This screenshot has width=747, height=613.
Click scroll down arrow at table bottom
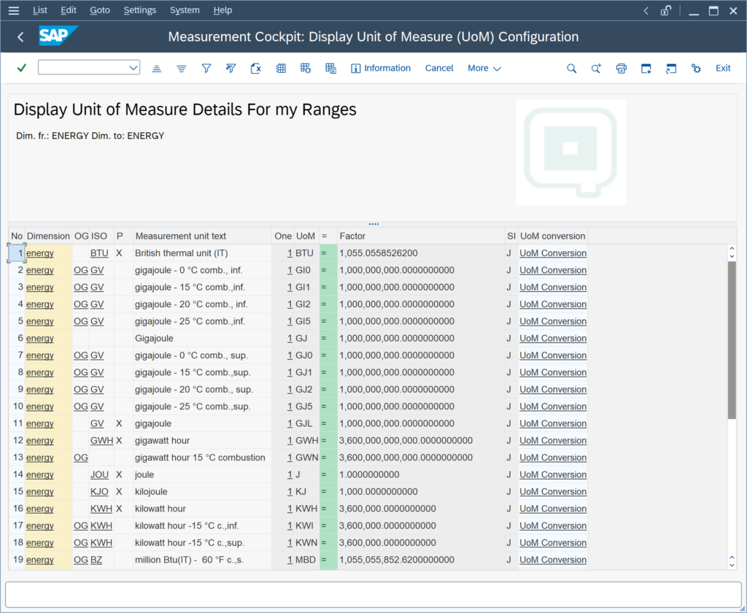[x=732, y=565]
